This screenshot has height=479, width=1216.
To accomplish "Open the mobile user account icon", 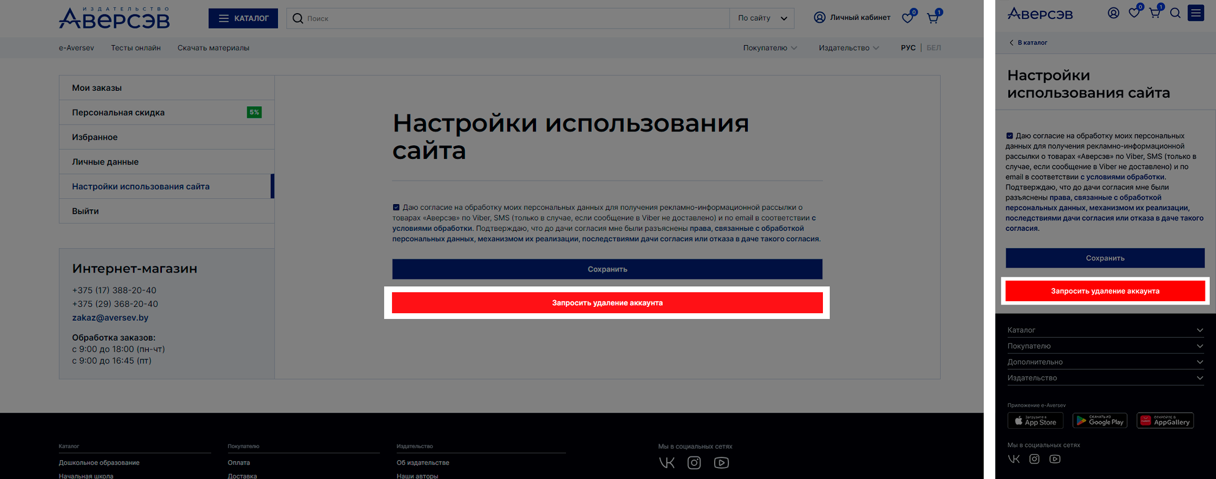I will pyautogui.click(x=1113, y=13).
